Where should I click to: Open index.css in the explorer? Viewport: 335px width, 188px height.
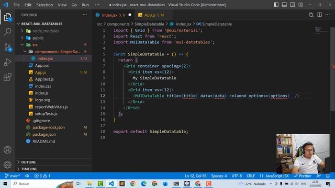tap(53, 86)
